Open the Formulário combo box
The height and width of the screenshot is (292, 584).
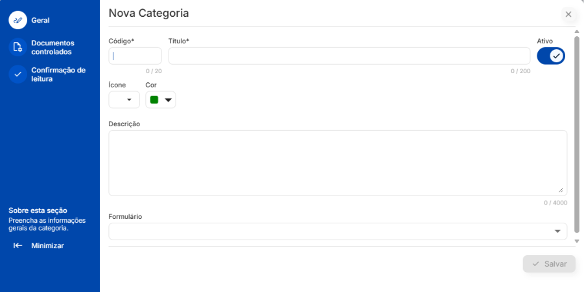tap(337, 231)
